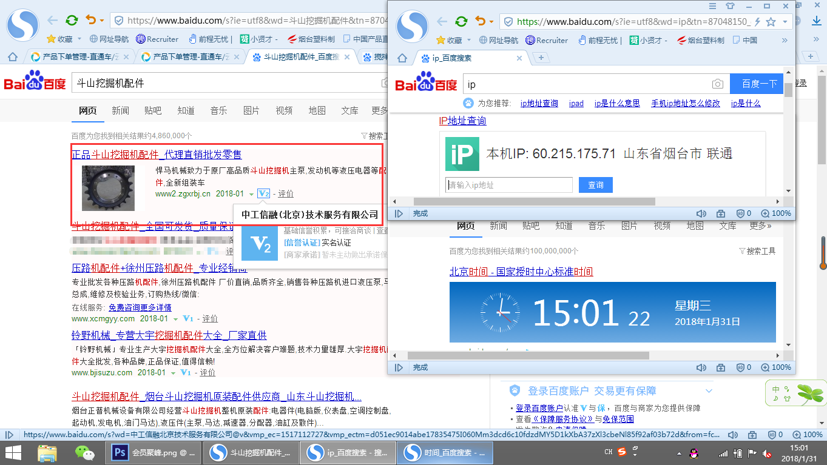Bookmark the ip search page with the star
827x465 pixels.
(x=771, y=22)
